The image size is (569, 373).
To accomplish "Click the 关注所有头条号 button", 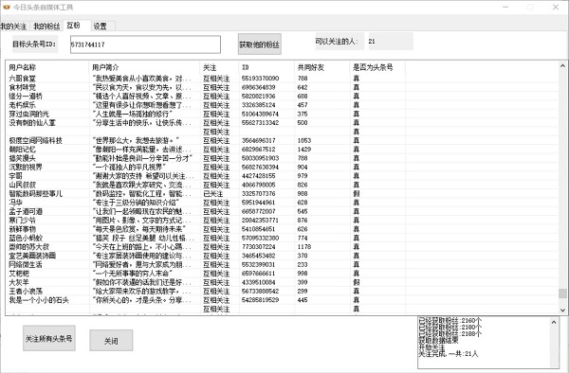I will pyautogui.click(x=49, y=339).
